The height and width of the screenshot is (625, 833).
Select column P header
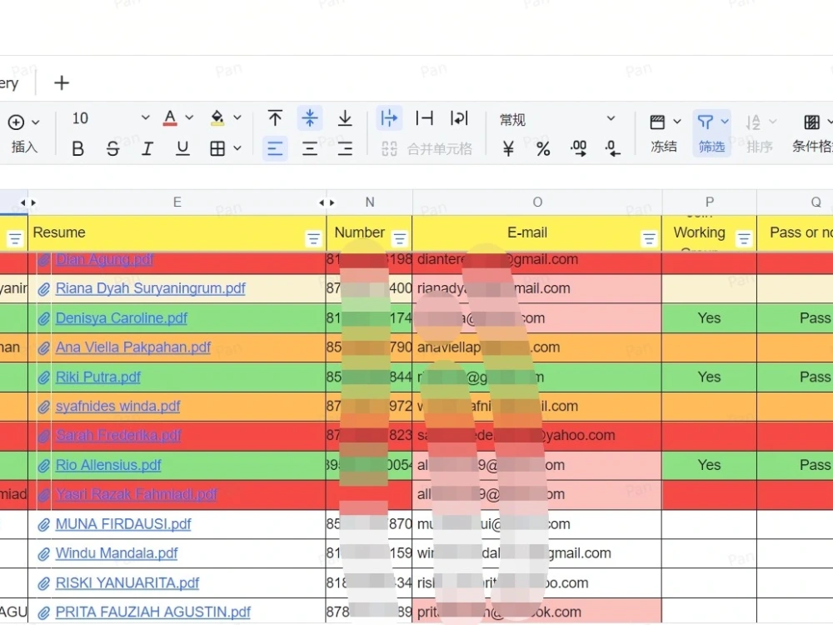coord(709,202)
